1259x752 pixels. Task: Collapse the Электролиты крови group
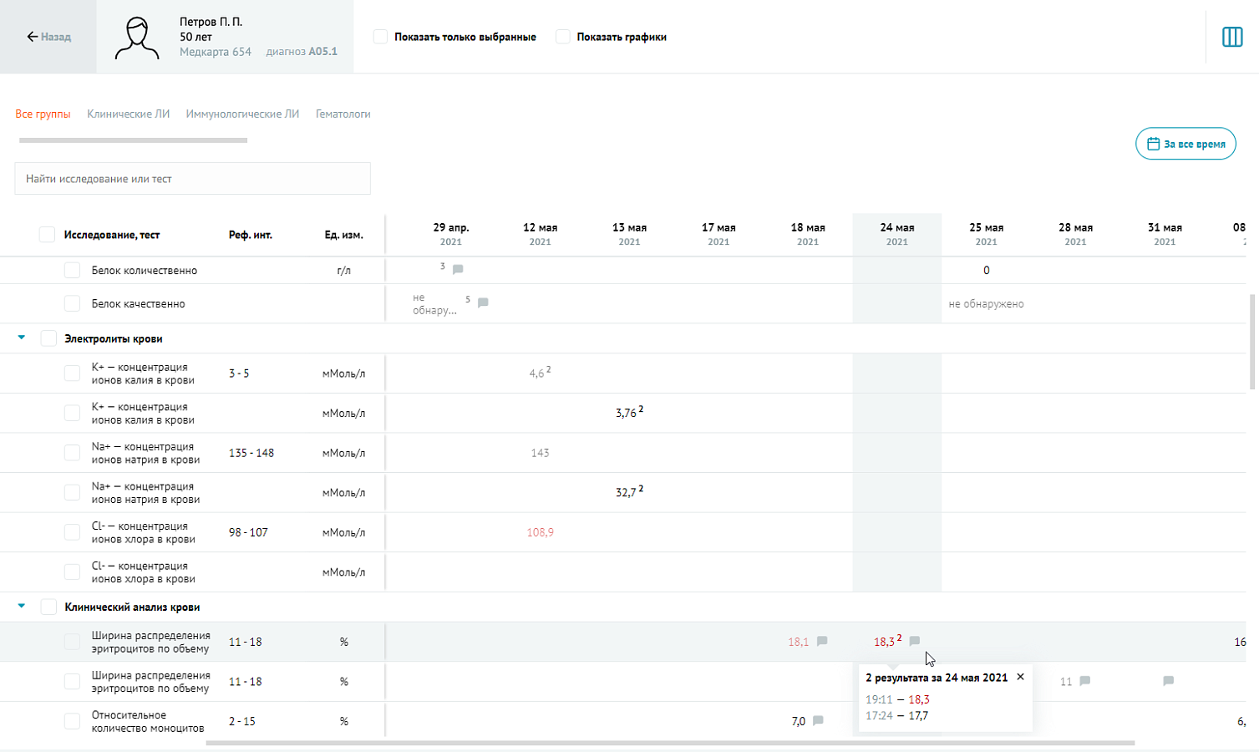click(22, 338)
